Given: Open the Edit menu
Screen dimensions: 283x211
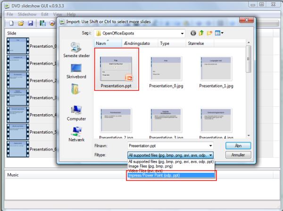Looking at the screenshot, I should (x=45, y=14).
